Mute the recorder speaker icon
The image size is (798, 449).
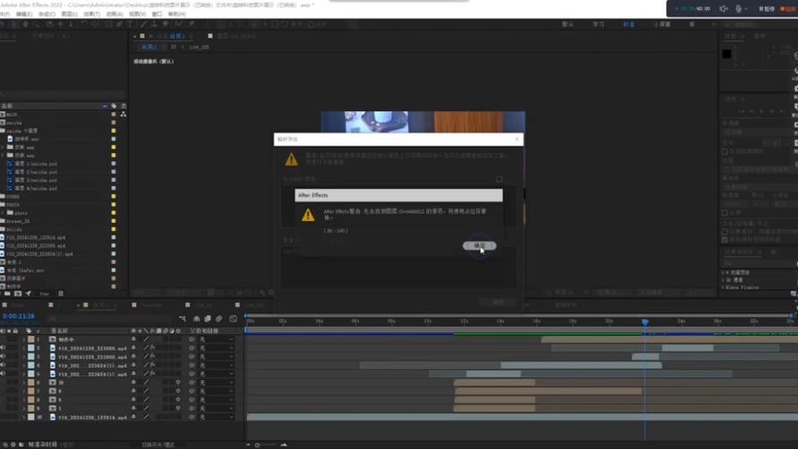pyautogui.click(x=723, y=9)
